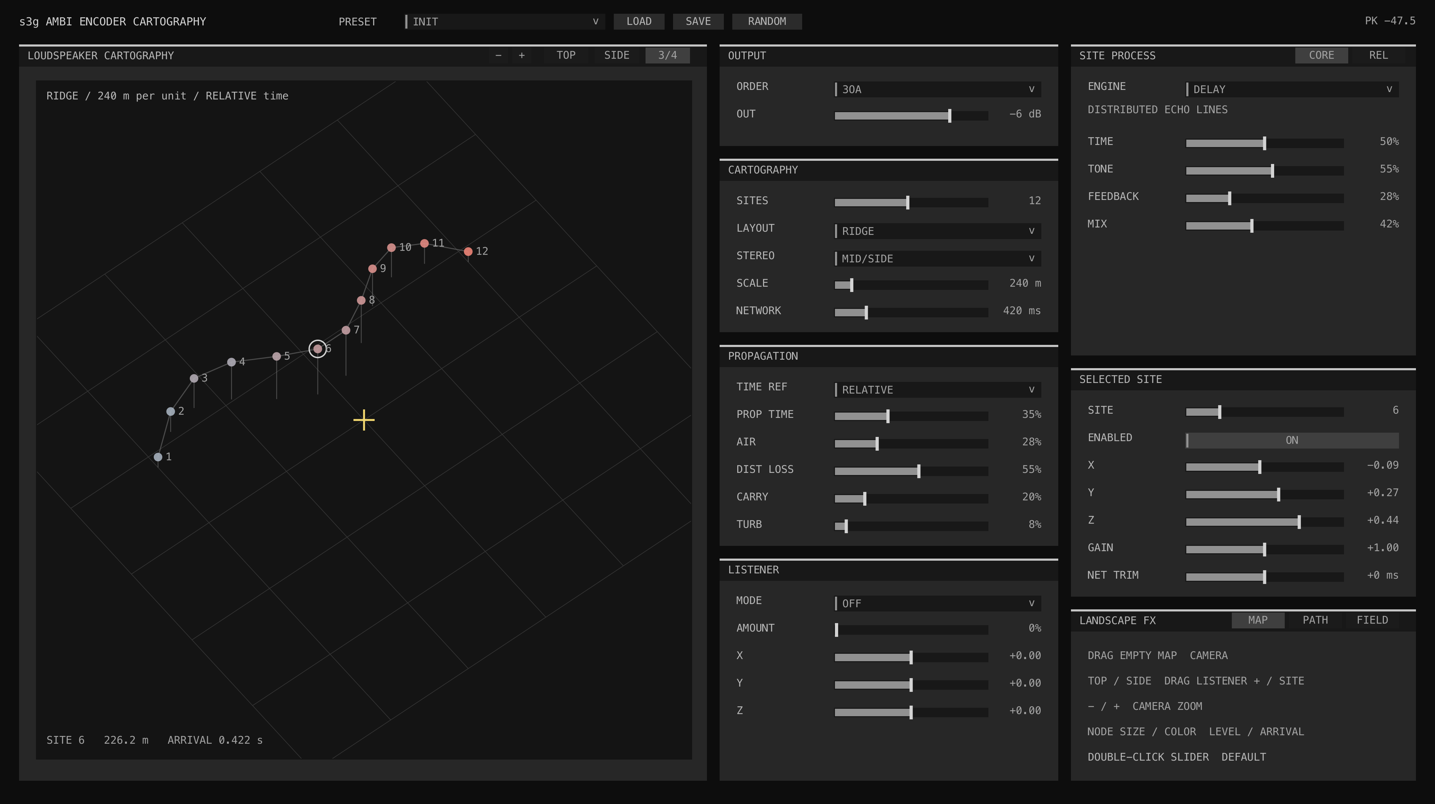Select site node 3 on the map

coord(194,379)
